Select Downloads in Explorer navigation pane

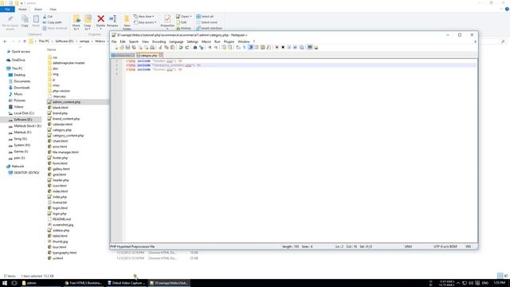(x=22, y=88)
